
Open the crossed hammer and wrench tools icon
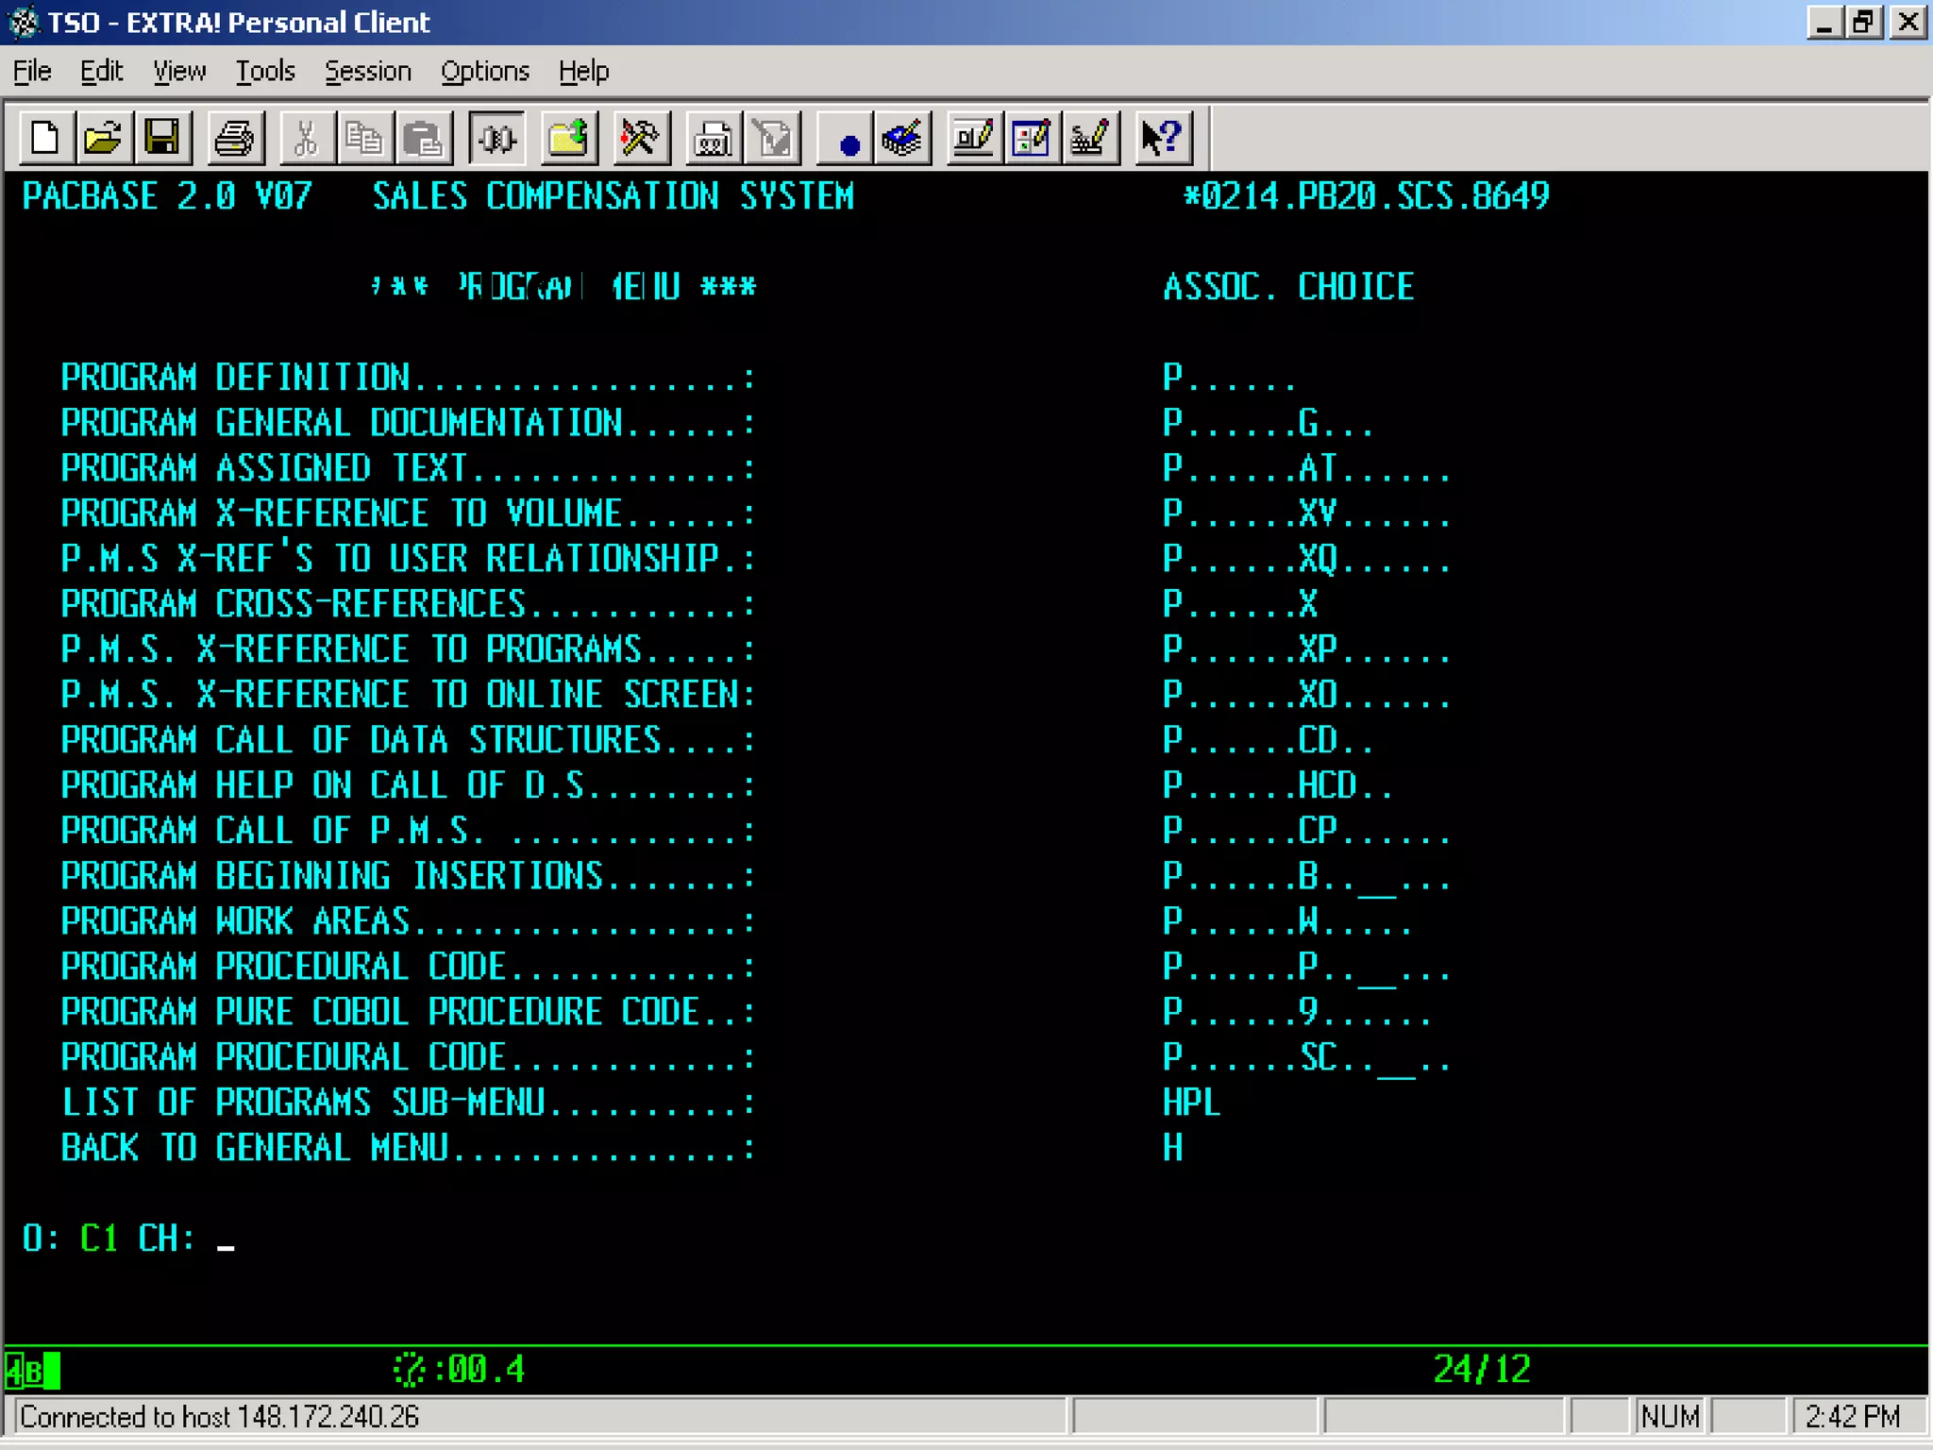pyautogui.click(x=640, y=139)
